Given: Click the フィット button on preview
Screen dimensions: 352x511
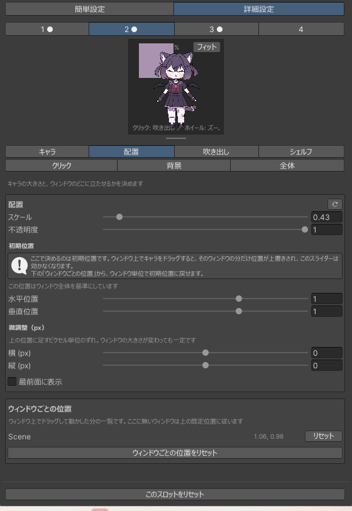Looking at the screenshot, I should tap(207, 47).
